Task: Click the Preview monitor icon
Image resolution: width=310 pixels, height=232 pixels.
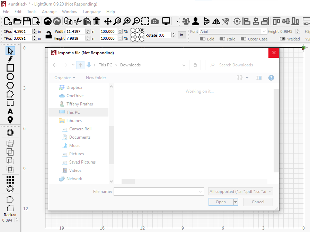Action: pyautogui.click(x=166, y=21)
